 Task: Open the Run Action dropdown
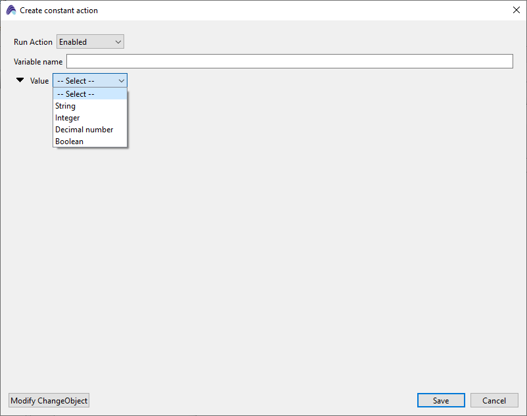pos(90,42)
